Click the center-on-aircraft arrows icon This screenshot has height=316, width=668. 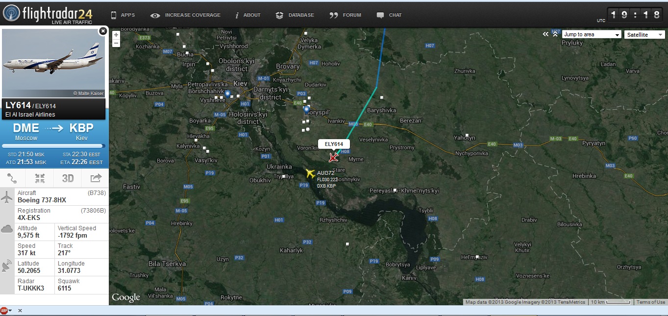click(40, 178)
